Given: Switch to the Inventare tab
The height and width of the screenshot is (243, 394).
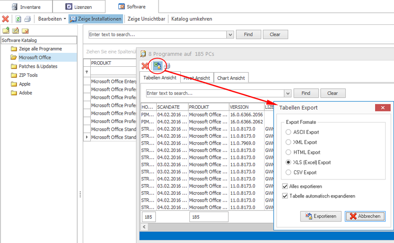Looking at the screenshot, I should (x=26, y=7).
